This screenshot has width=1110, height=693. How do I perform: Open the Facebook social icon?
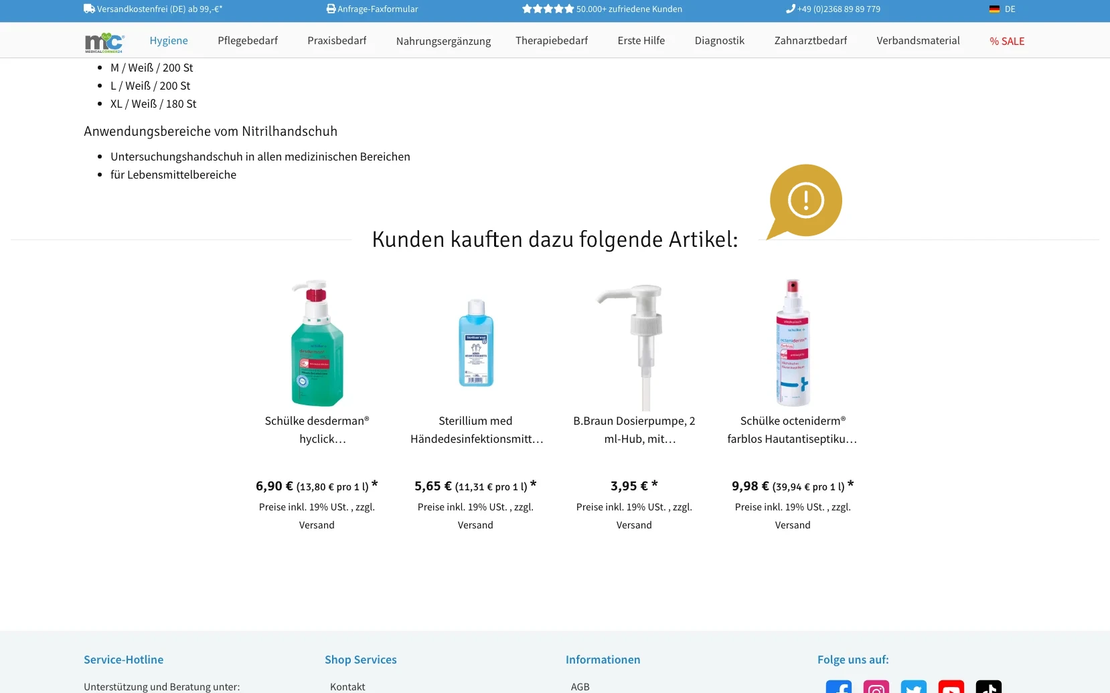pos(839,686)
